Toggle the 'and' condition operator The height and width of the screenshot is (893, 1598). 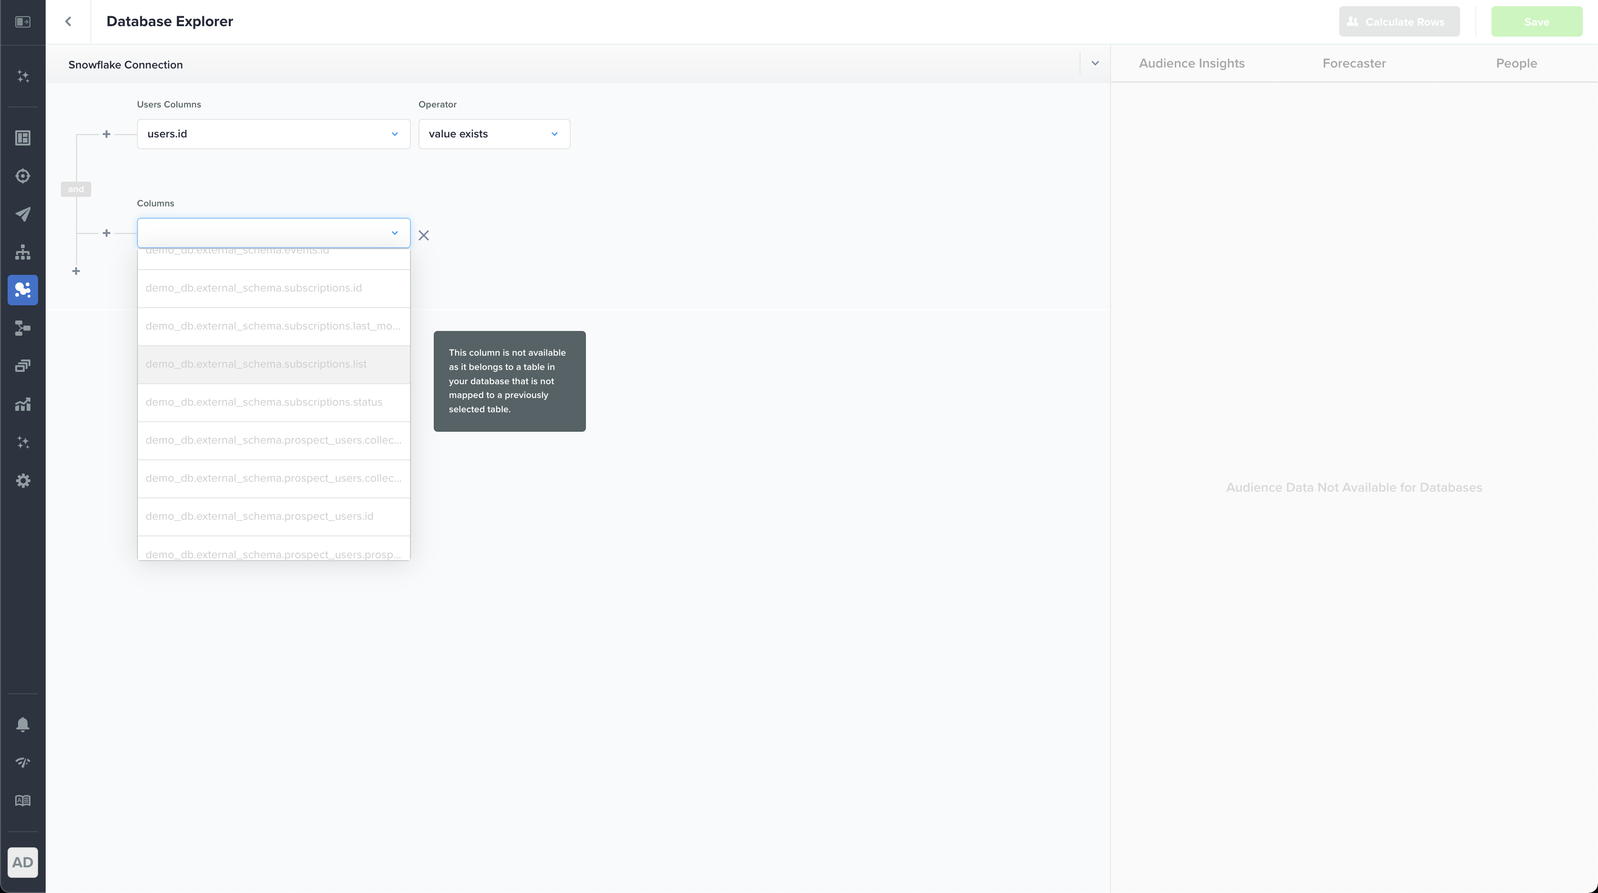point(76,189)
